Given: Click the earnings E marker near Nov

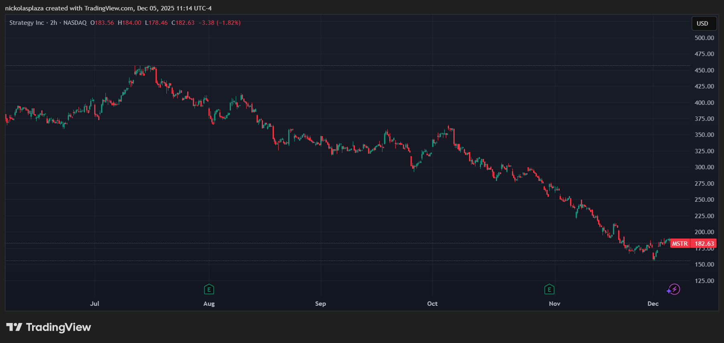Looking at the screenshot, I should click(x=549, y=289).
